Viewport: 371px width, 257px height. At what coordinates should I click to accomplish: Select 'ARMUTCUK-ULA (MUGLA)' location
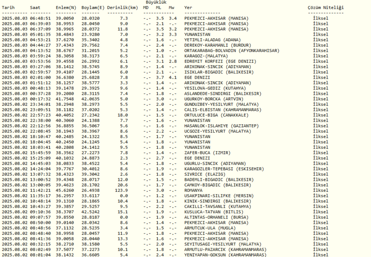tap(210, 228)
